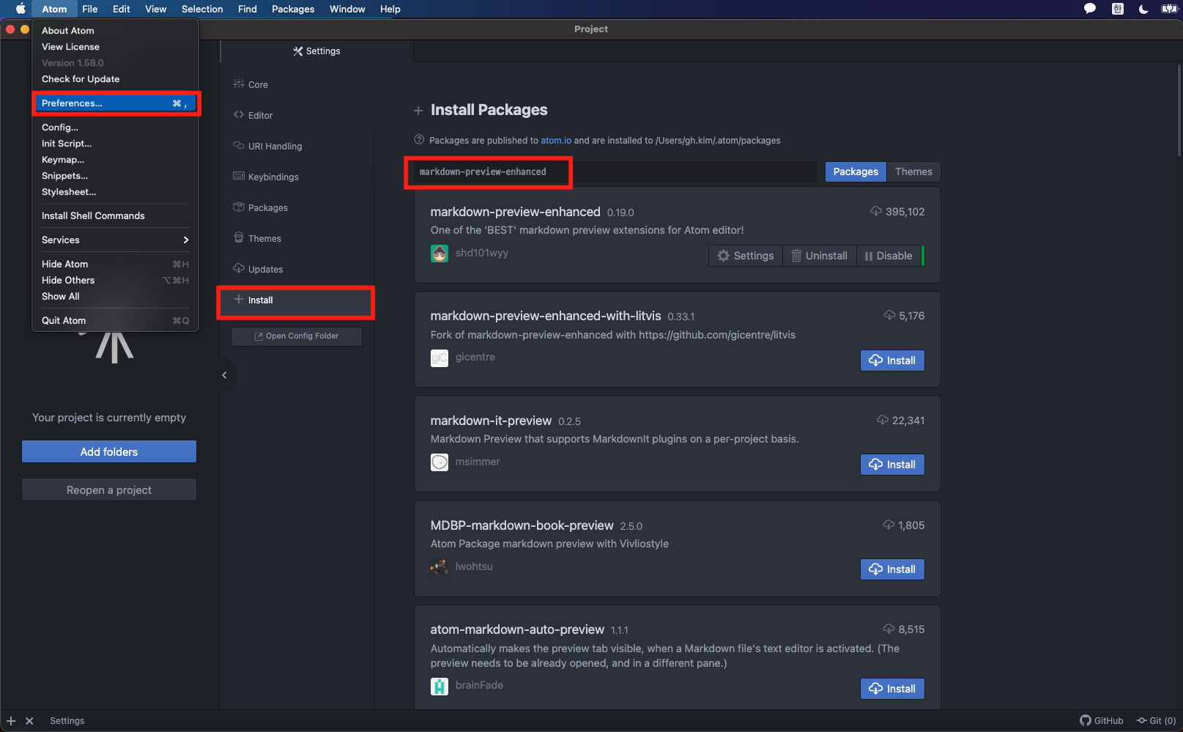Click the package search input field
Image resolution: width=1183 pixels, height=732 pixels.
[x=614, y=171]
